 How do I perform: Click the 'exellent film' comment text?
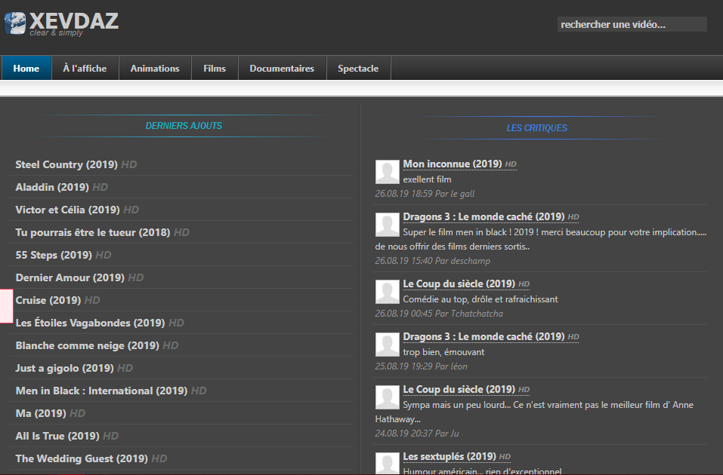pos(427,179)
